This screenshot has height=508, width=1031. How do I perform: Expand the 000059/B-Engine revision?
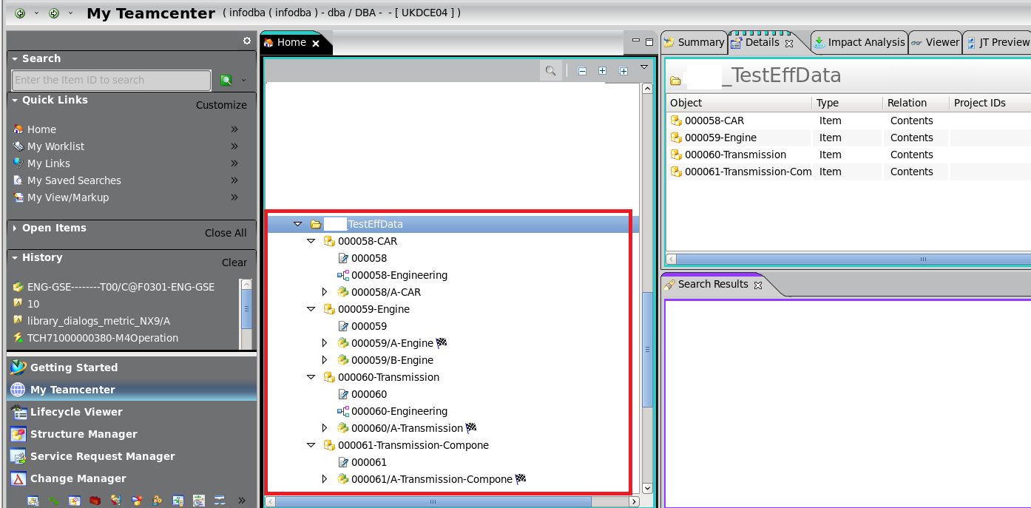[x=325, y=360]
